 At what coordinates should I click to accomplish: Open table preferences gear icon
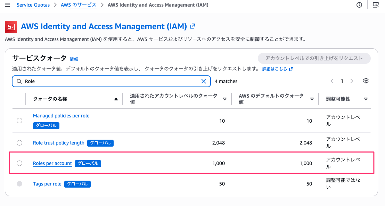coord(366,81)
